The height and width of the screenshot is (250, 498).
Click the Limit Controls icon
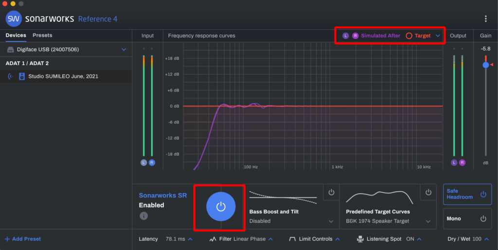pos(292,239)
